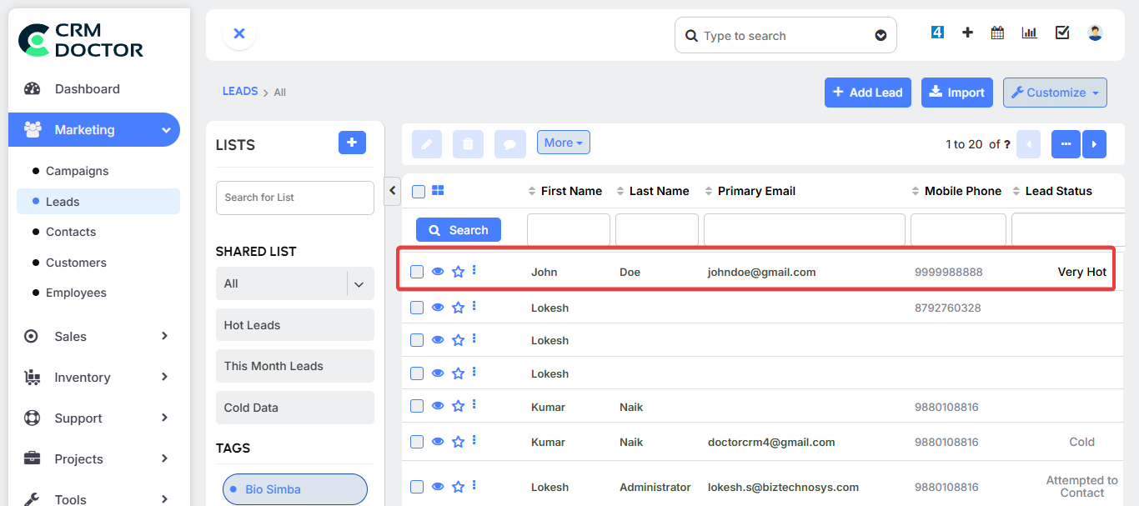Open the calendar icon in top bar

pos(997,33)
